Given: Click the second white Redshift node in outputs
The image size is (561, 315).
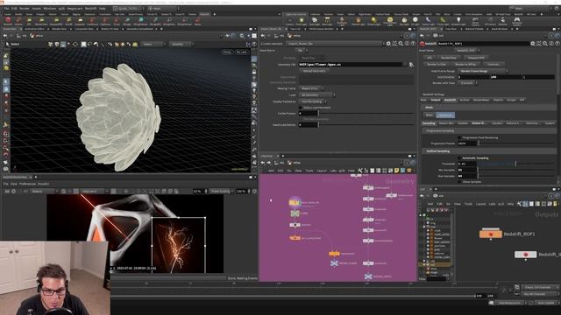Looking at the screenshot, I should [x=525, y=255].
